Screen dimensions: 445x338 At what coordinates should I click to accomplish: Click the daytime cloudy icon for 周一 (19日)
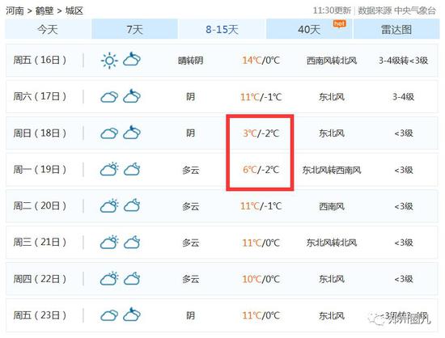(x=109, y=169)
